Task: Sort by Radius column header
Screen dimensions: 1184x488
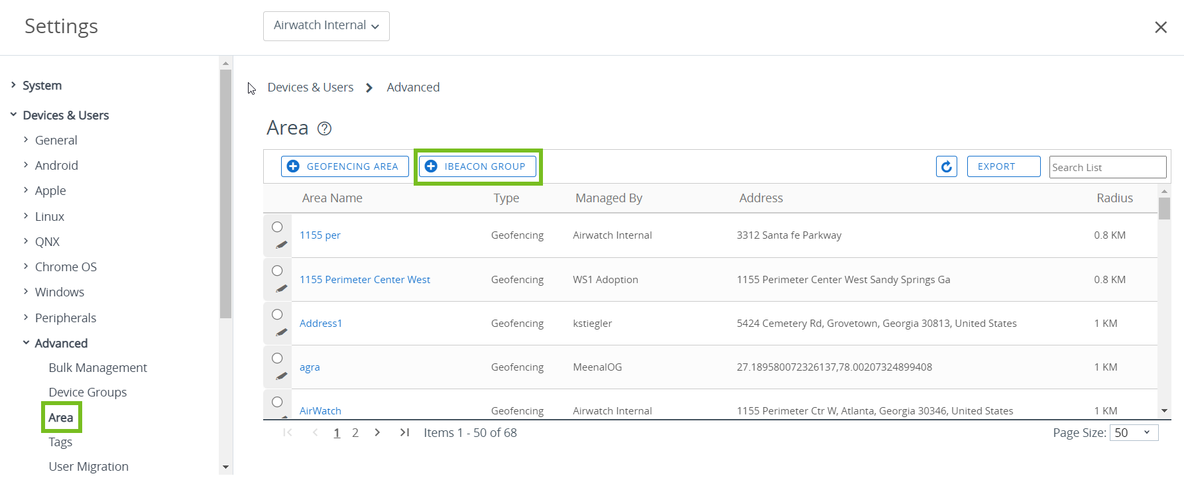Action: point(1114,198)
